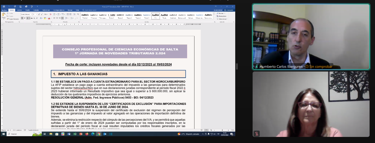The width and height of the screenshot is (375, 143).
Task: Increase paragraph indent
Action: click(70, 14)
